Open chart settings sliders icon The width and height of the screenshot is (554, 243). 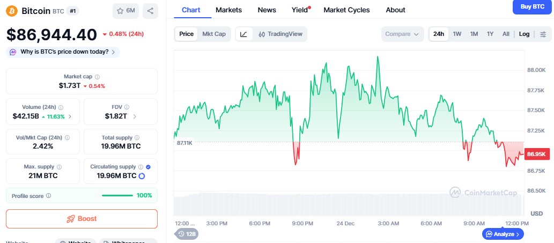tap(543, 34)
